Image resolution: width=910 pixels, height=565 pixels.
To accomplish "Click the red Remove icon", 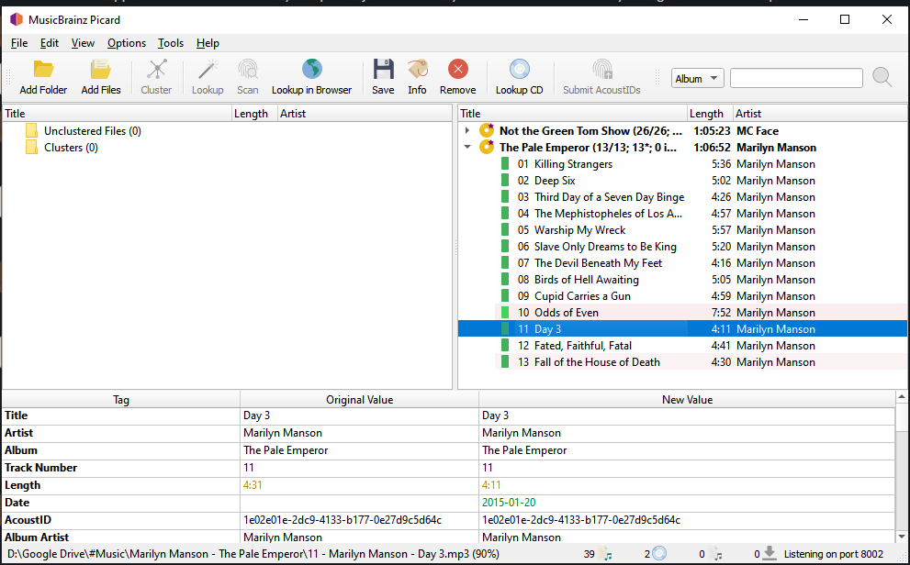I will click(458, 69).
